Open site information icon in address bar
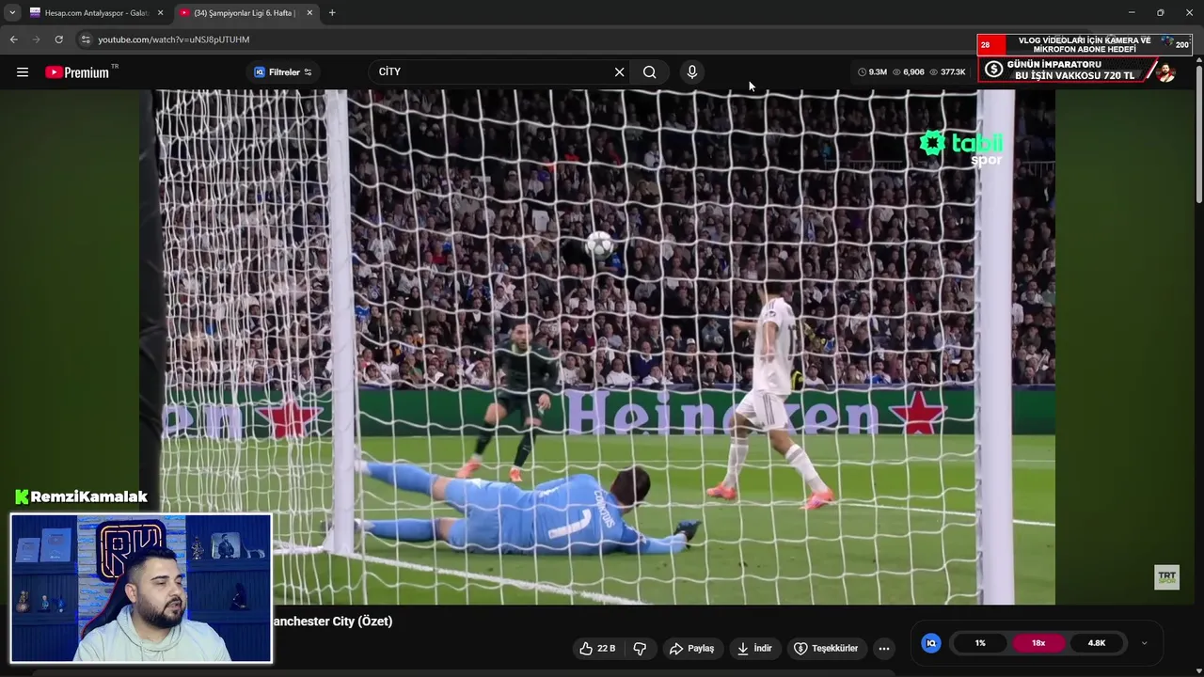The width and height of the screenshot is (1204, 677). pyautogui.click(x=86, y=39)
